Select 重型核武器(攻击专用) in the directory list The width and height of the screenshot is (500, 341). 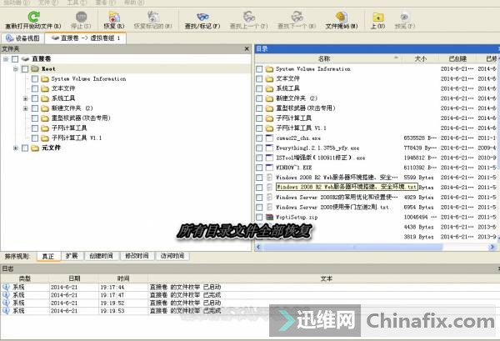(306, 108)
